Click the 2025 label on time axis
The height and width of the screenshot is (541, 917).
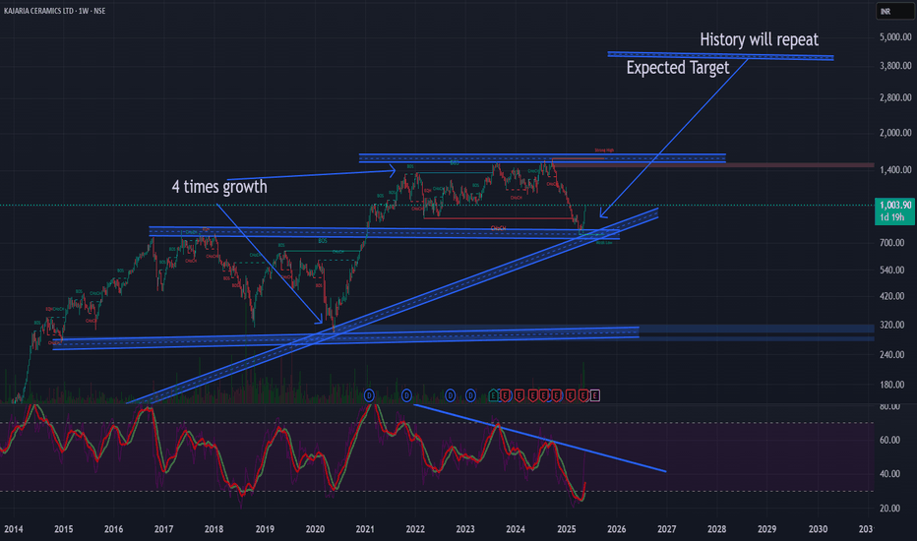click(x=566, y=529)
